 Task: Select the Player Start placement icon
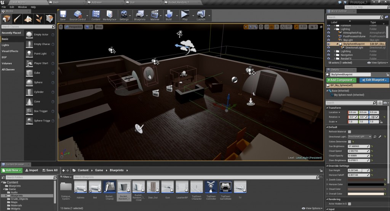(29, 63)
